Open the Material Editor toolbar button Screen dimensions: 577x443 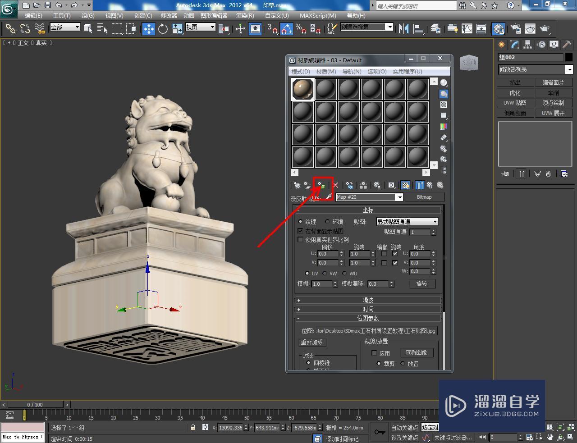click(x=499, y=29)
